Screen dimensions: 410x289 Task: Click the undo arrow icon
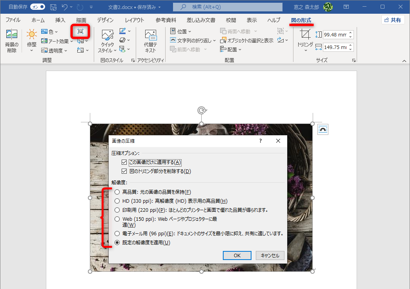pos(64,7)
